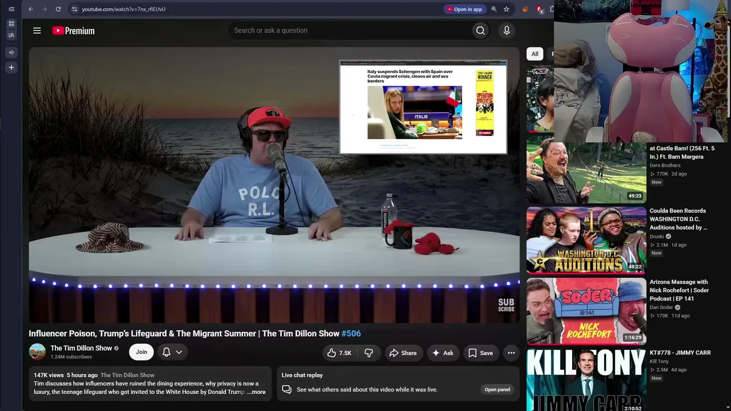Open the notification bell dropdown
This screenshot has height=411, width=731.
click(172, 352)
